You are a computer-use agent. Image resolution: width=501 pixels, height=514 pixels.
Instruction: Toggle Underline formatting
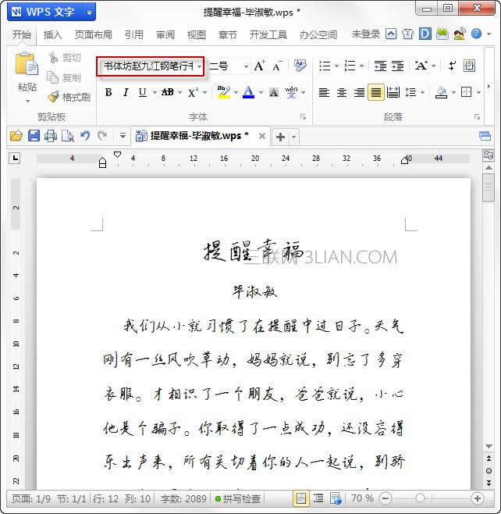[142, 92]
